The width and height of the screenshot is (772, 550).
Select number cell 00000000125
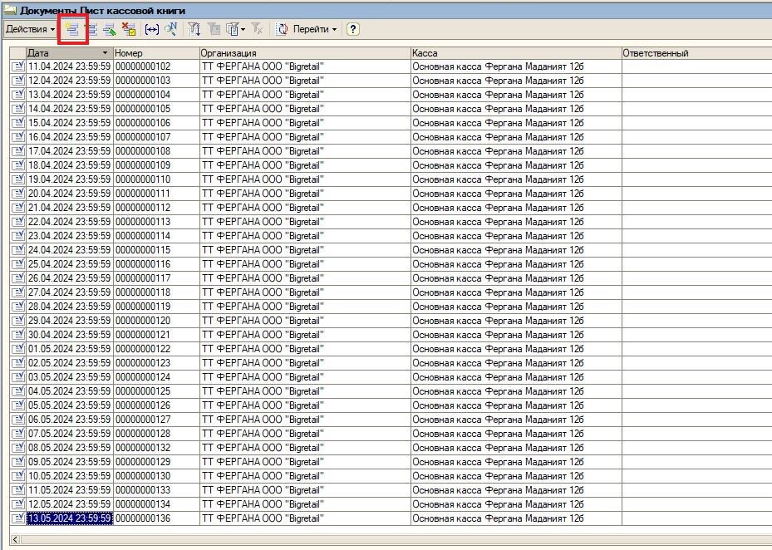click(x=156, y=391)
